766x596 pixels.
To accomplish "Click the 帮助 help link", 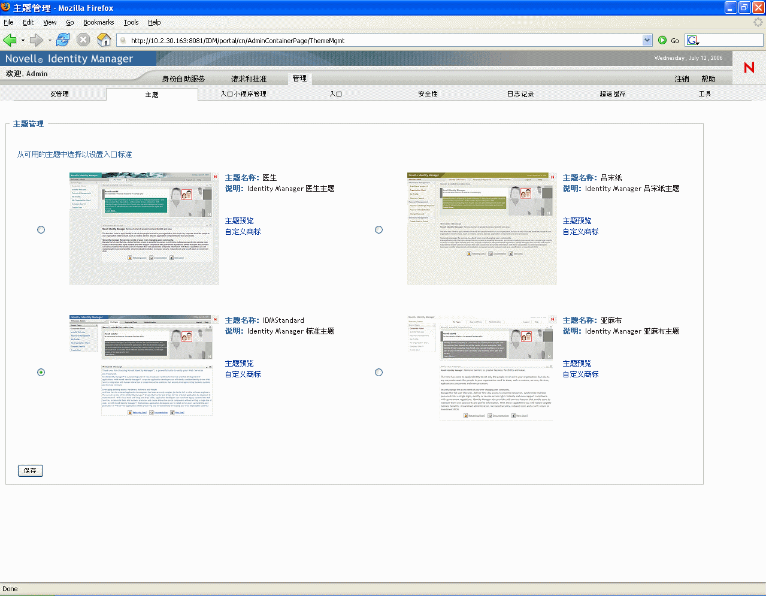I will (x=709, y=78).
